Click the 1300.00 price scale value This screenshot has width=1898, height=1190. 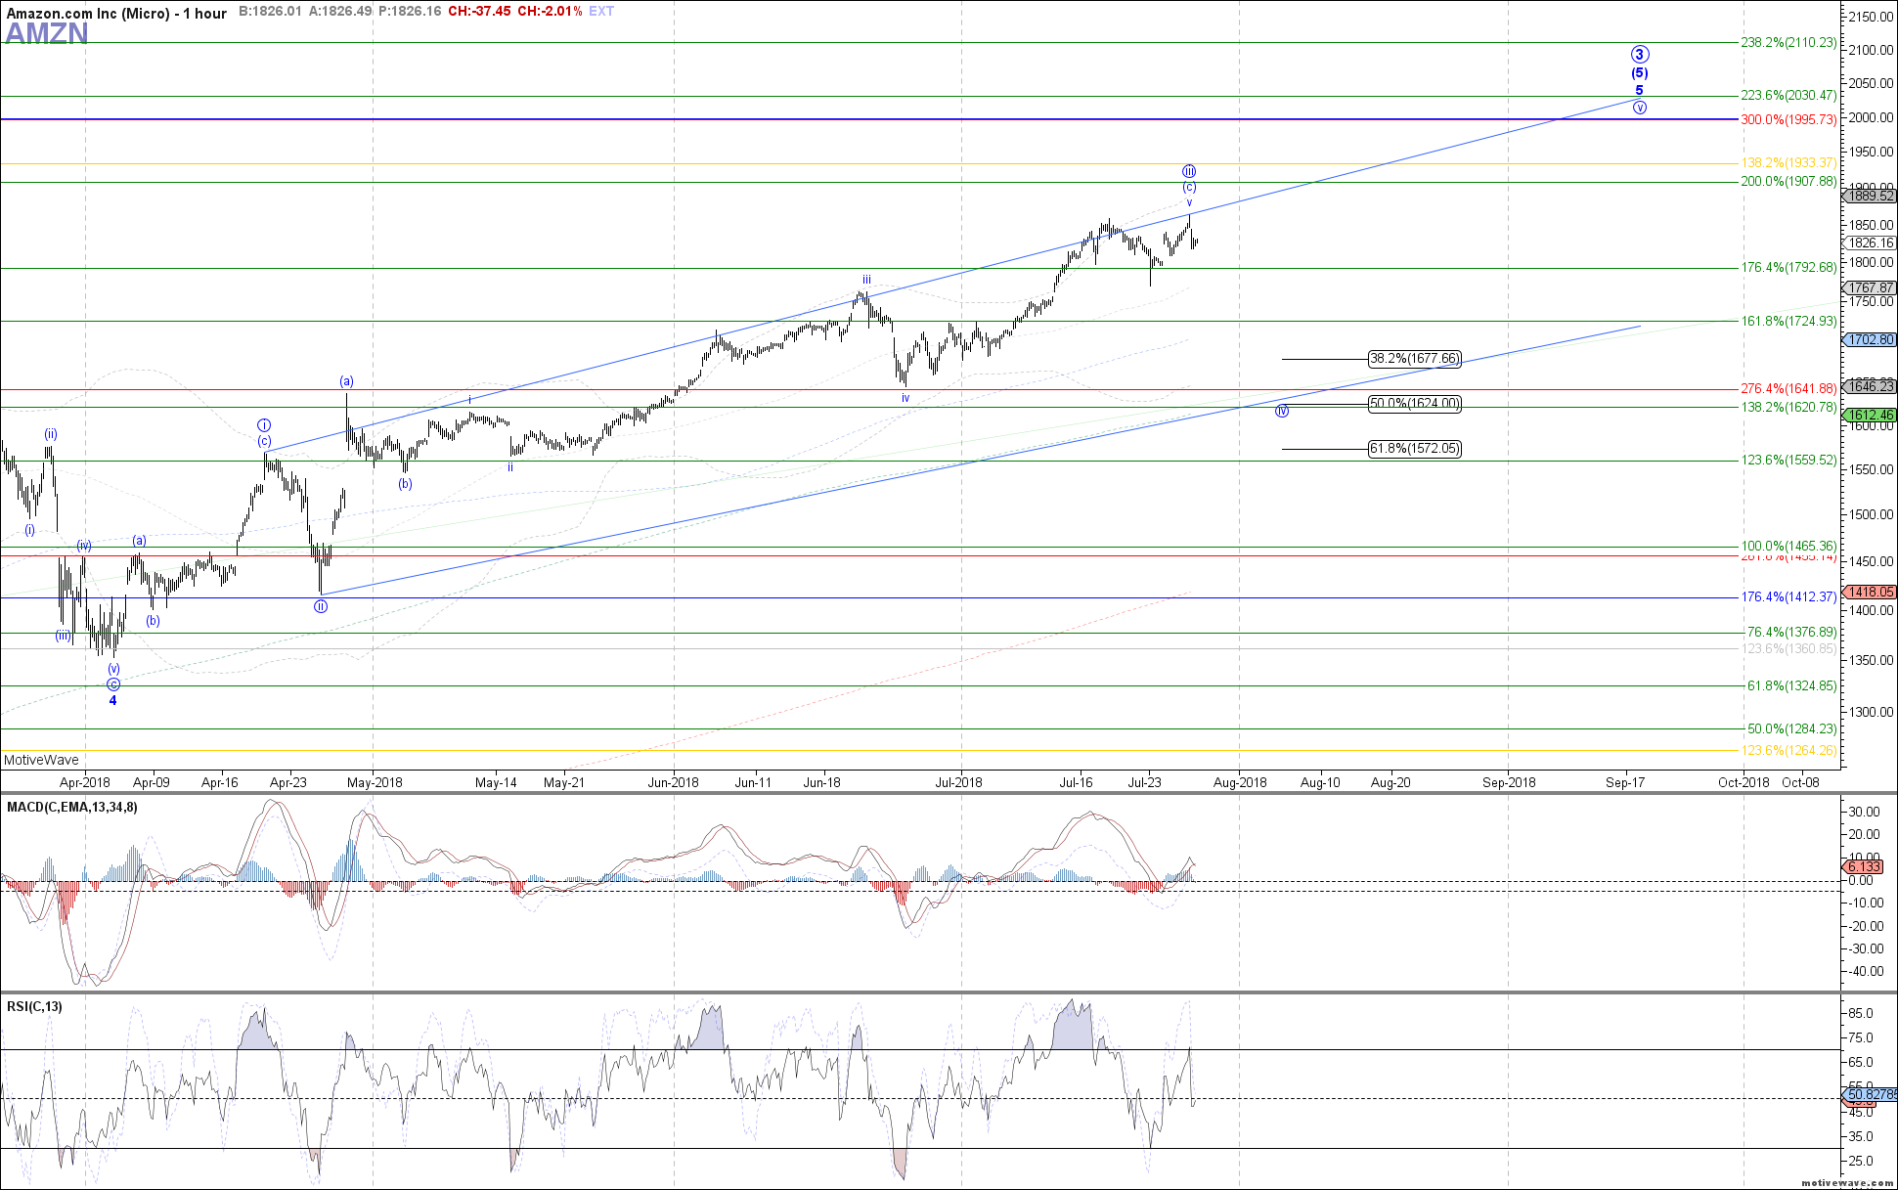(x=1872, y=712)
